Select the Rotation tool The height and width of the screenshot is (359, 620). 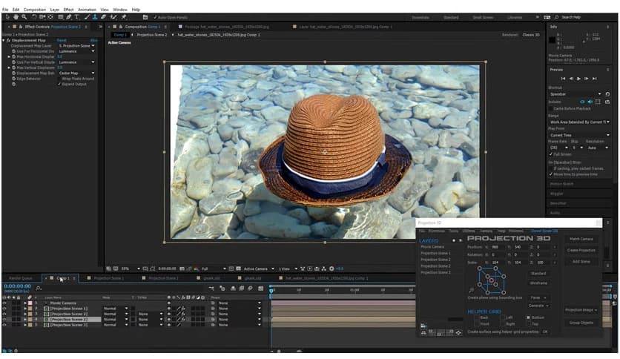34,17
